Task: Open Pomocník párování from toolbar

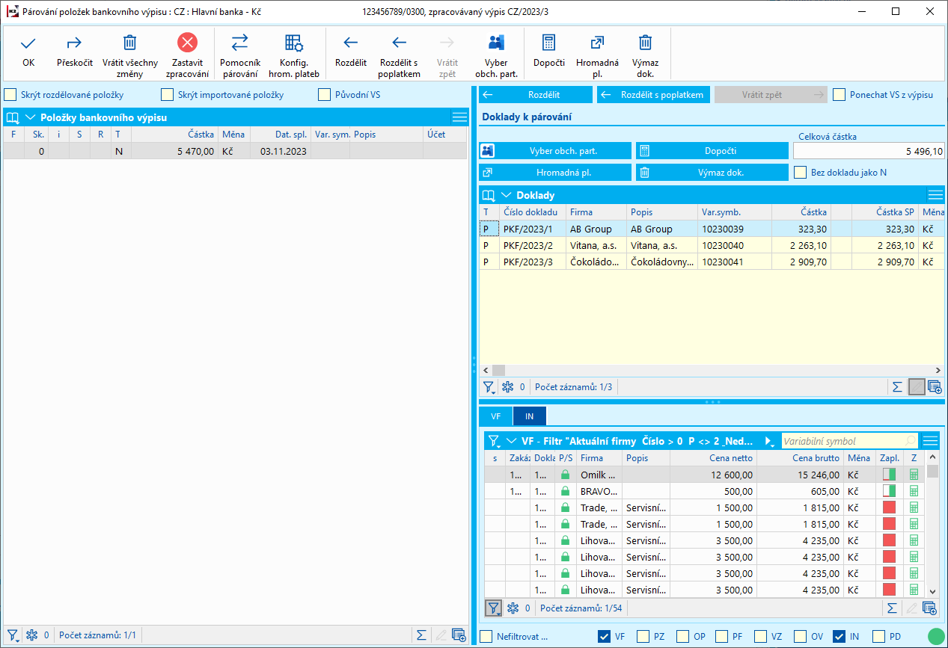Action: 240,43
